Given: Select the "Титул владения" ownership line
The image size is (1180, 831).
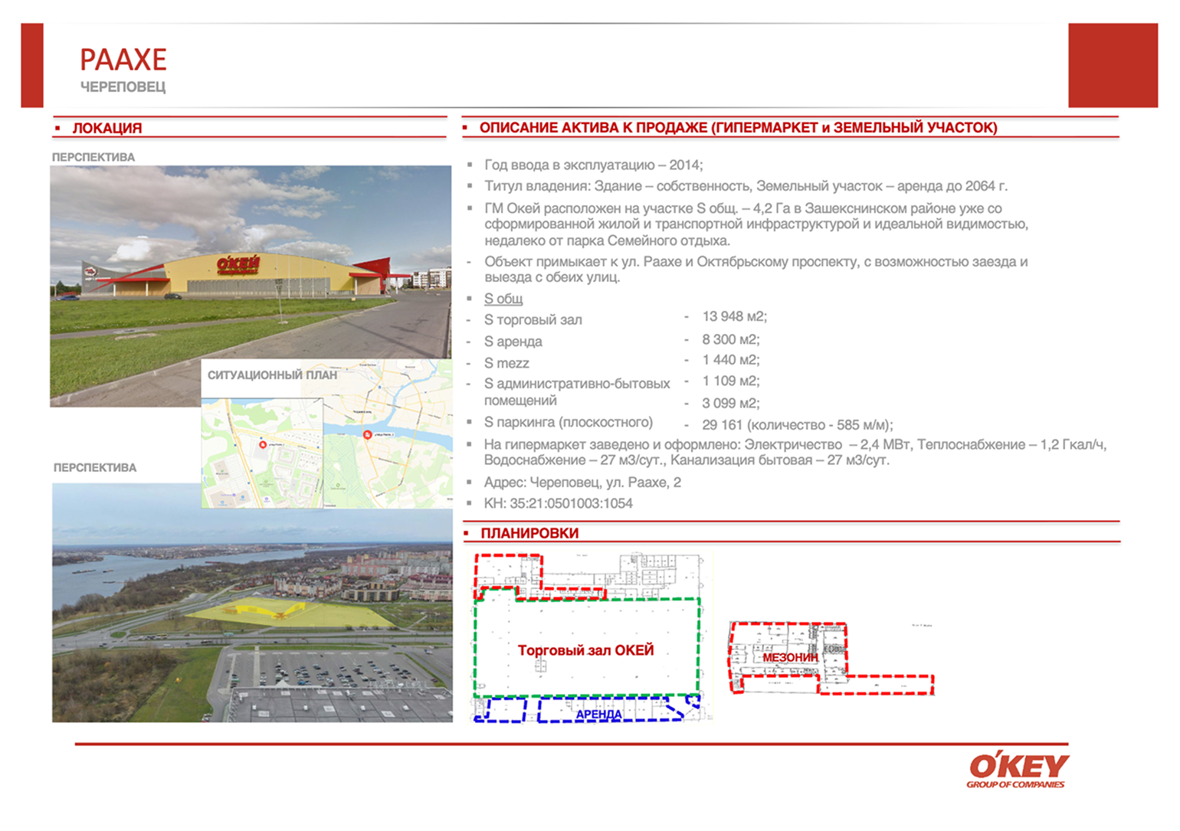Looking at the screenshot, I should click(x=746, y=186).
